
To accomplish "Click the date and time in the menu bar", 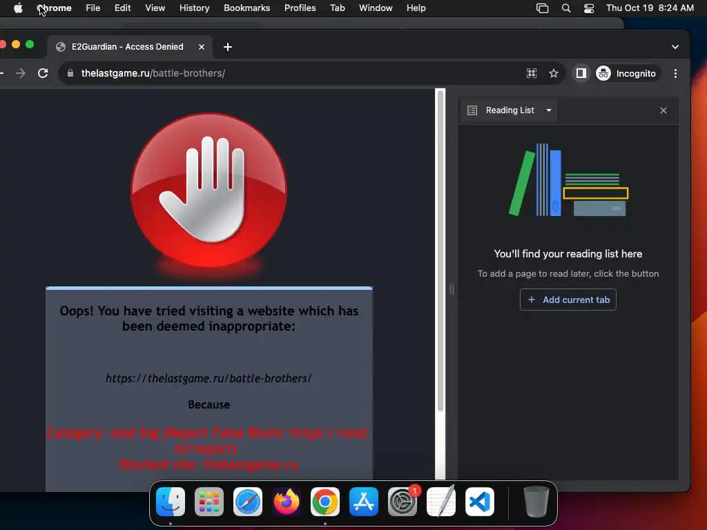I will tap(650, 8).
